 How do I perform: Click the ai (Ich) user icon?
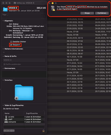[x=6, y=117]
